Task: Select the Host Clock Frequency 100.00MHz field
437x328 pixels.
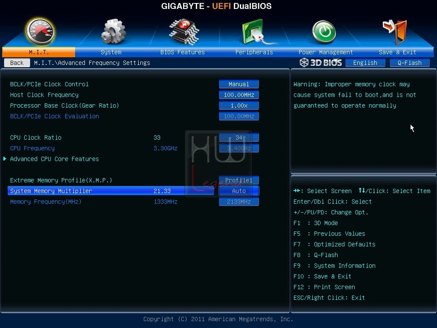Action: coord(239,95)
